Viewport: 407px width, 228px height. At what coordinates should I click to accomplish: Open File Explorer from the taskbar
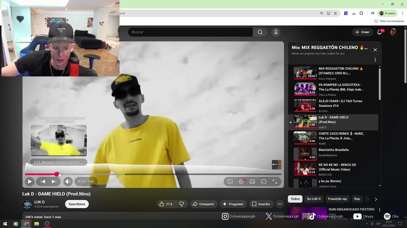[x=37, y=224]
